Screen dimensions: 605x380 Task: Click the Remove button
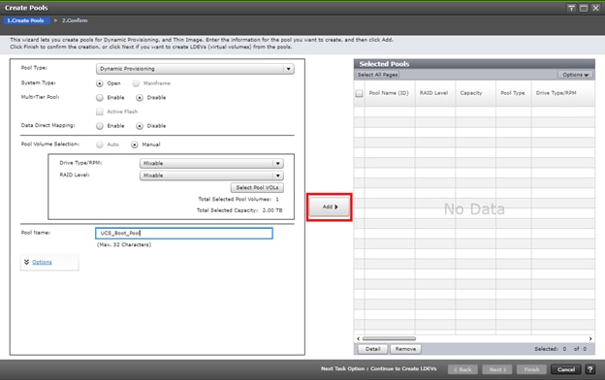(405, 349)
